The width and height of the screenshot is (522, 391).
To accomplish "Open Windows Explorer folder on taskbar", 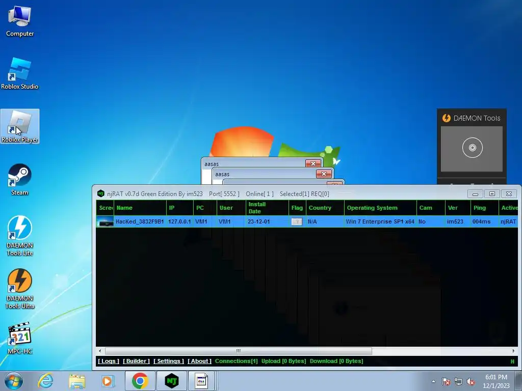I will click(x=77, y=381).
